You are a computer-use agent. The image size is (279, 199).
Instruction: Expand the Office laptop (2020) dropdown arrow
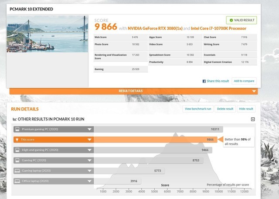click(x=89, y=181)
